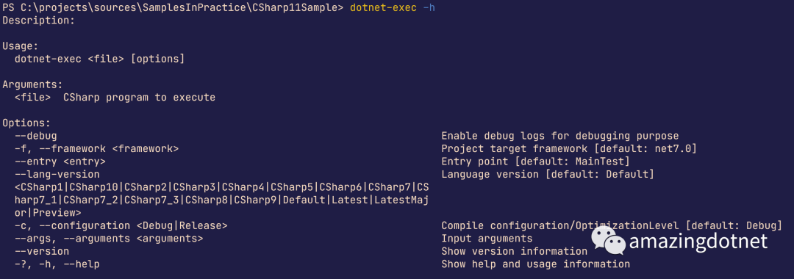Select 'Show help and usage information' description
Screen dimensions: 794x279
point(536,264)
